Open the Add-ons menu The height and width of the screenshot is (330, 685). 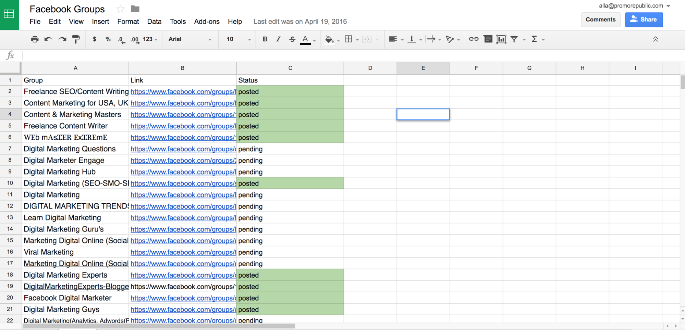click(x=207, y=22)
